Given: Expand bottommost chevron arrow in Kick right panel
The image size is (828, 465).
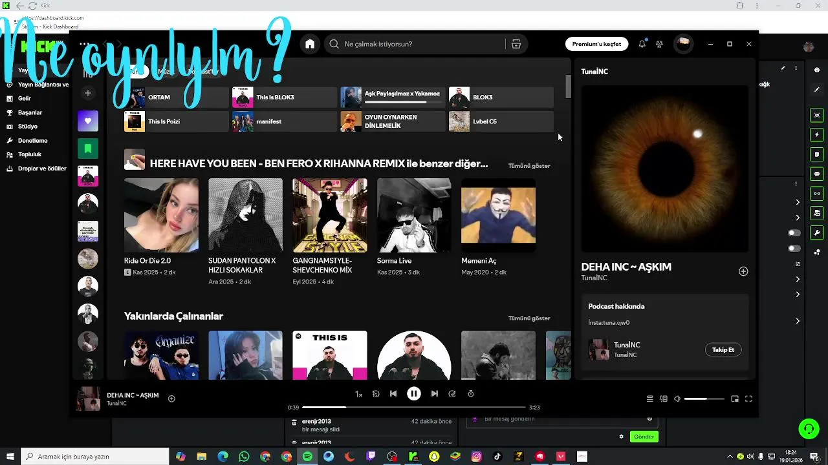Looking at the screenshot, I should [798, 321].
